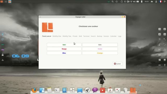Open the mail envelope indicator
The image size is (167, 94).
point(138,2)
